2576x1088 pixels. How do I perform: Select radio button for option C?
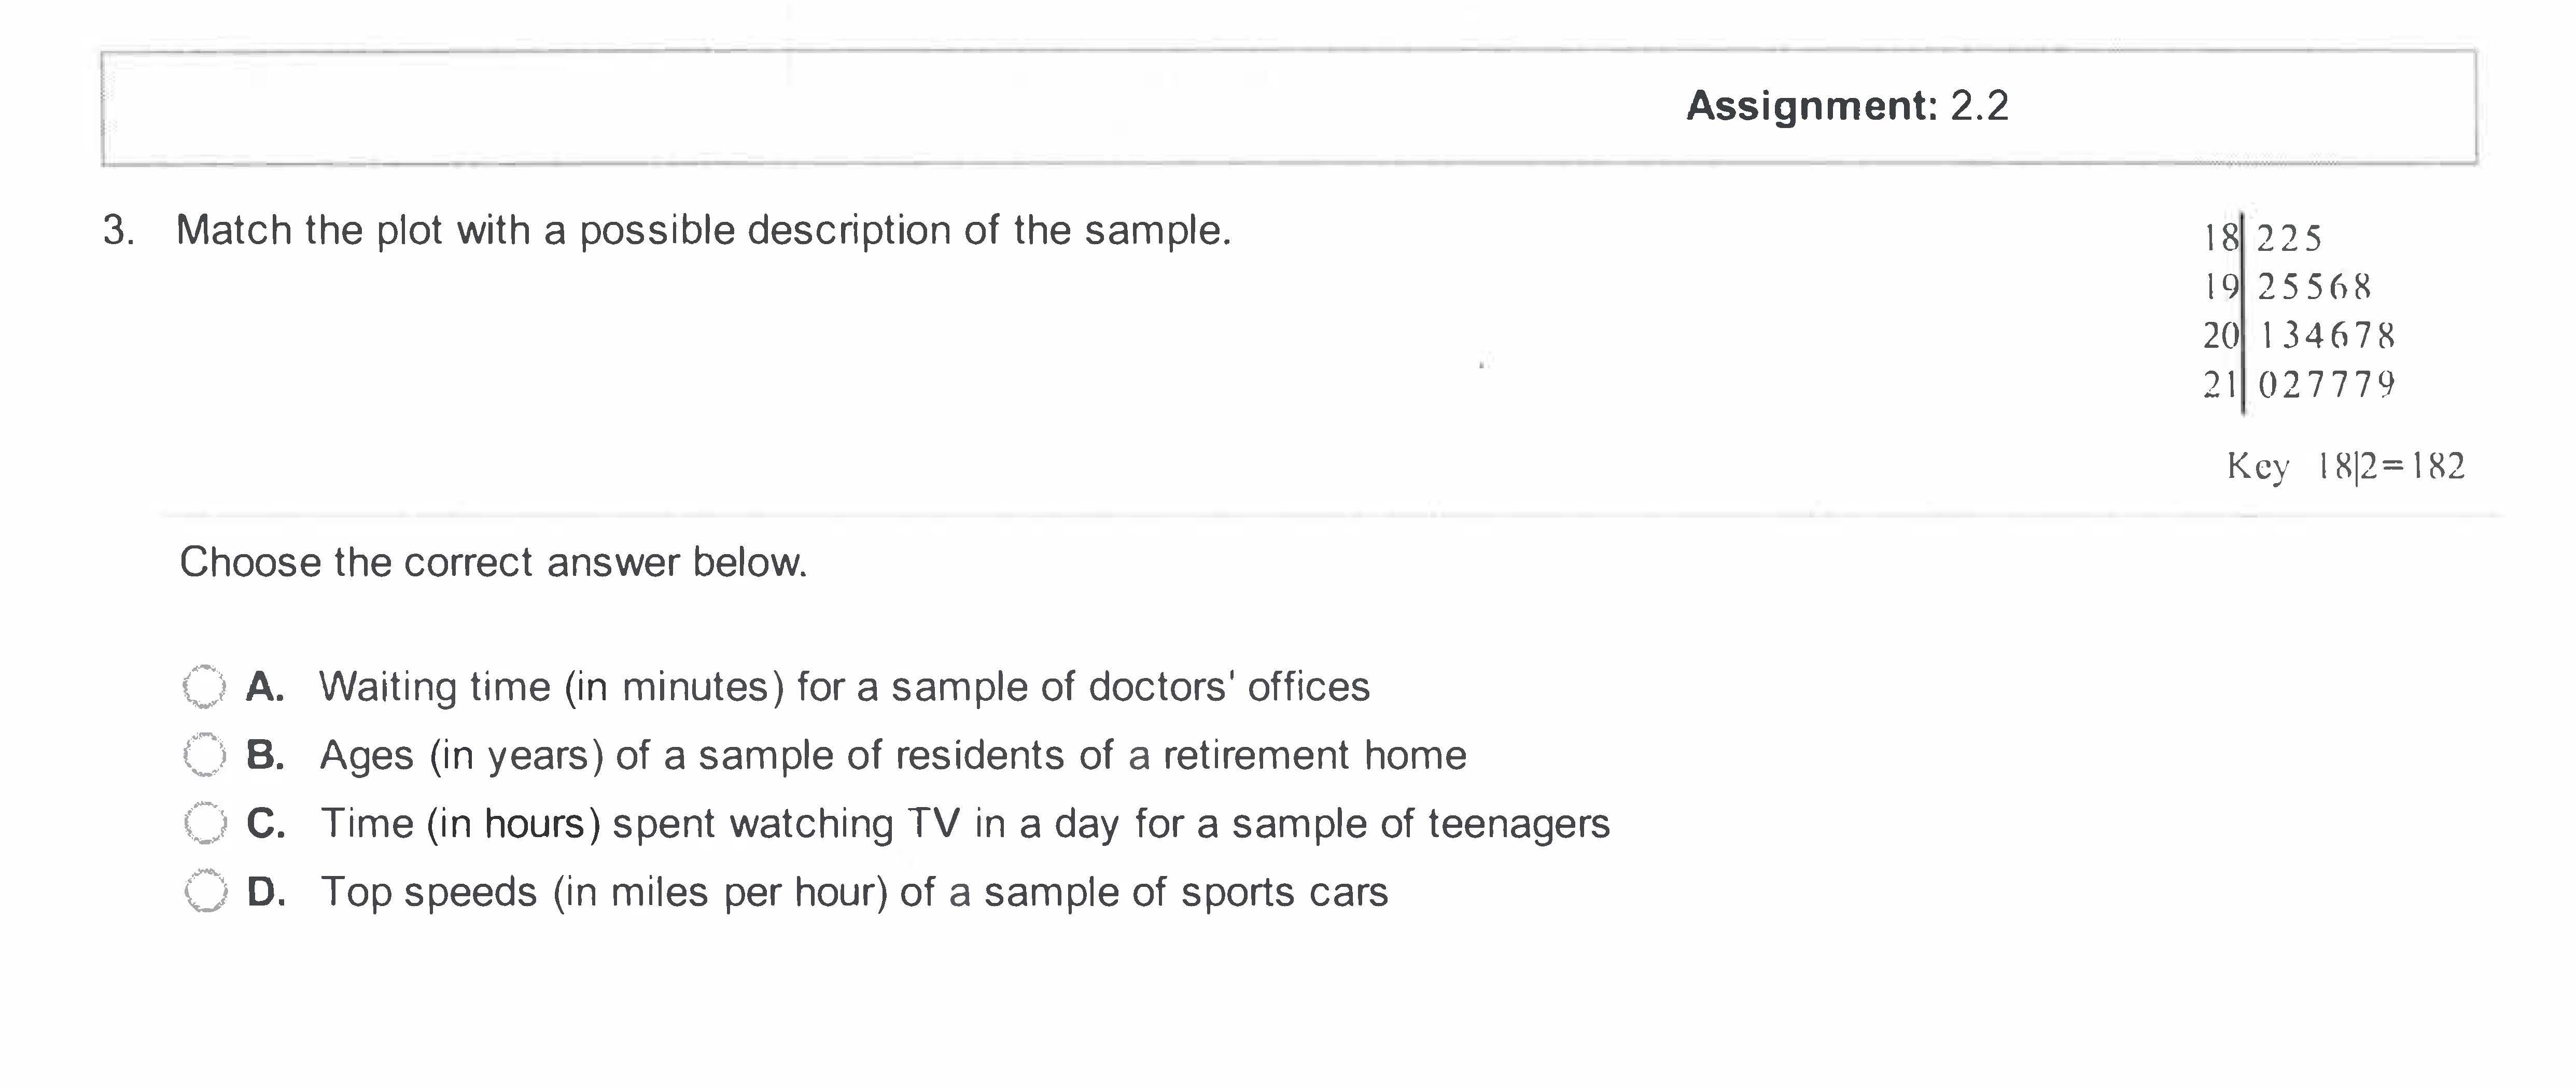205,824
